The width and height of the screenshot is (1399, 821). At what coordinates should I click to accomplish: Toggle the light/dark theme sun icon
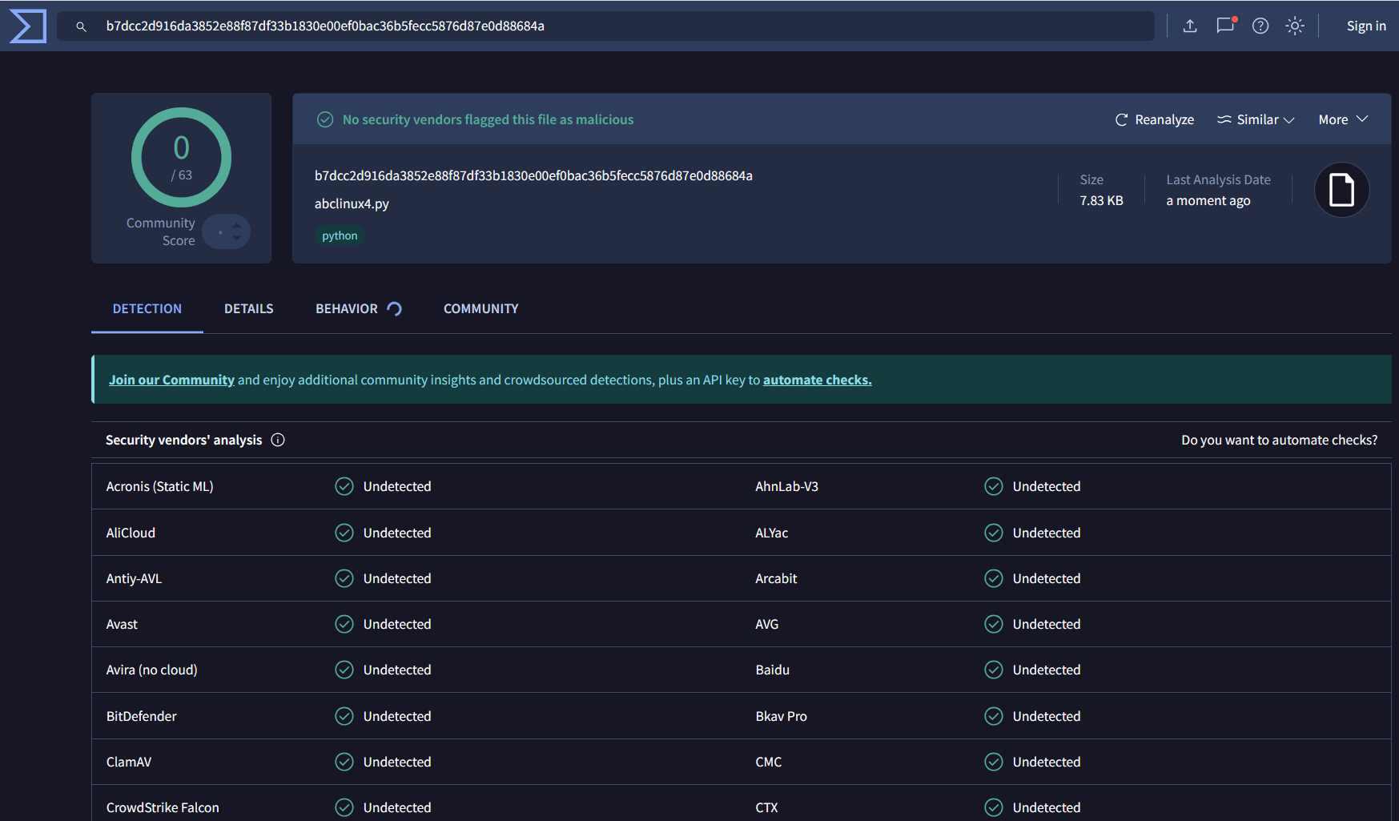(x=1295, y=26)
